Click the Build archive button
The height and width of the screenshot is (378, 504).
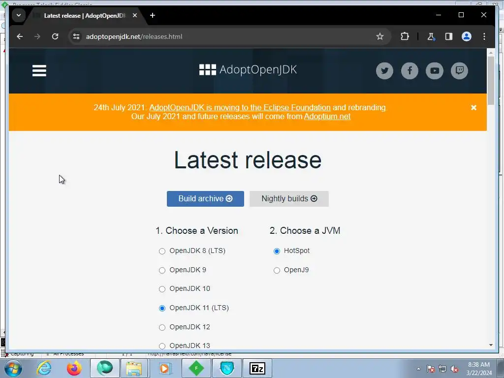coord(205,199)
